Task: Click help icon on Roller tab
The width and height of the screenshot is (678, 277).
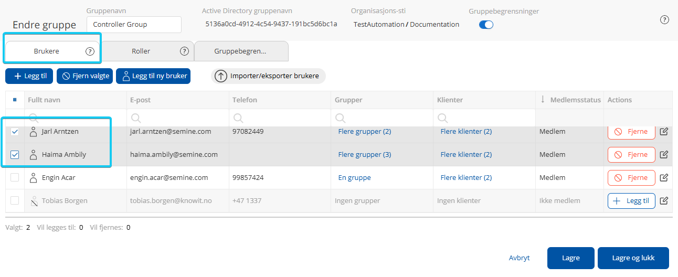Action: pyautogui.click(x=184, y=51)
